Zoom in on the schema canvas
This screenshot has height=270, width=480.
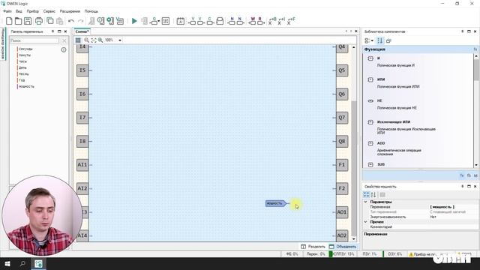[x=100, y=40]
